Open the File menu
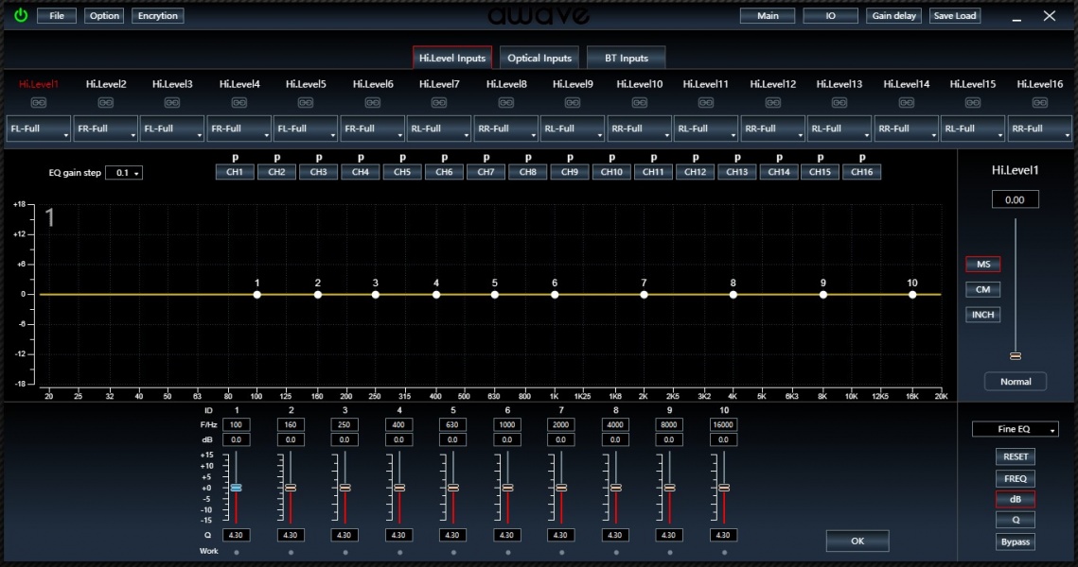 [57, 16]
